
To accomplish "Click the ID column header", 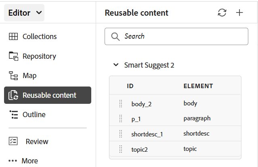I will coord(130,86).
